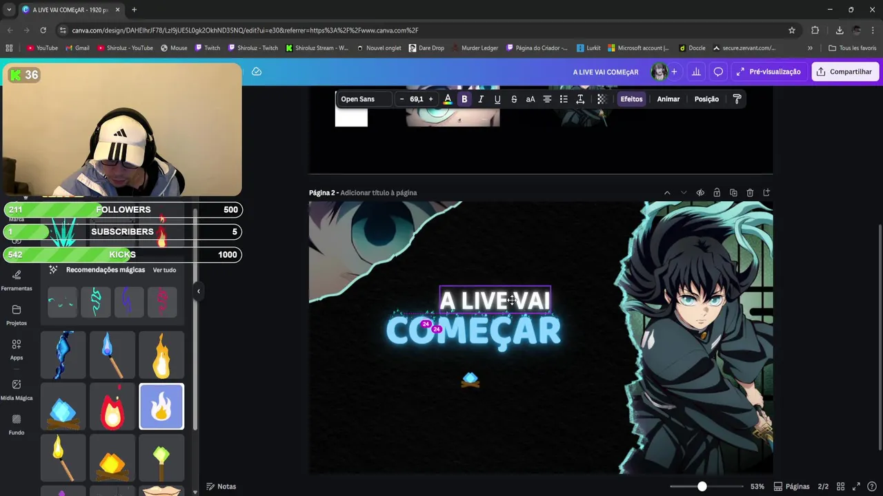This screenshot has height=496, width=883.
Task: Toggle bold formatting on the text
Action: click(x=464, y=99)
